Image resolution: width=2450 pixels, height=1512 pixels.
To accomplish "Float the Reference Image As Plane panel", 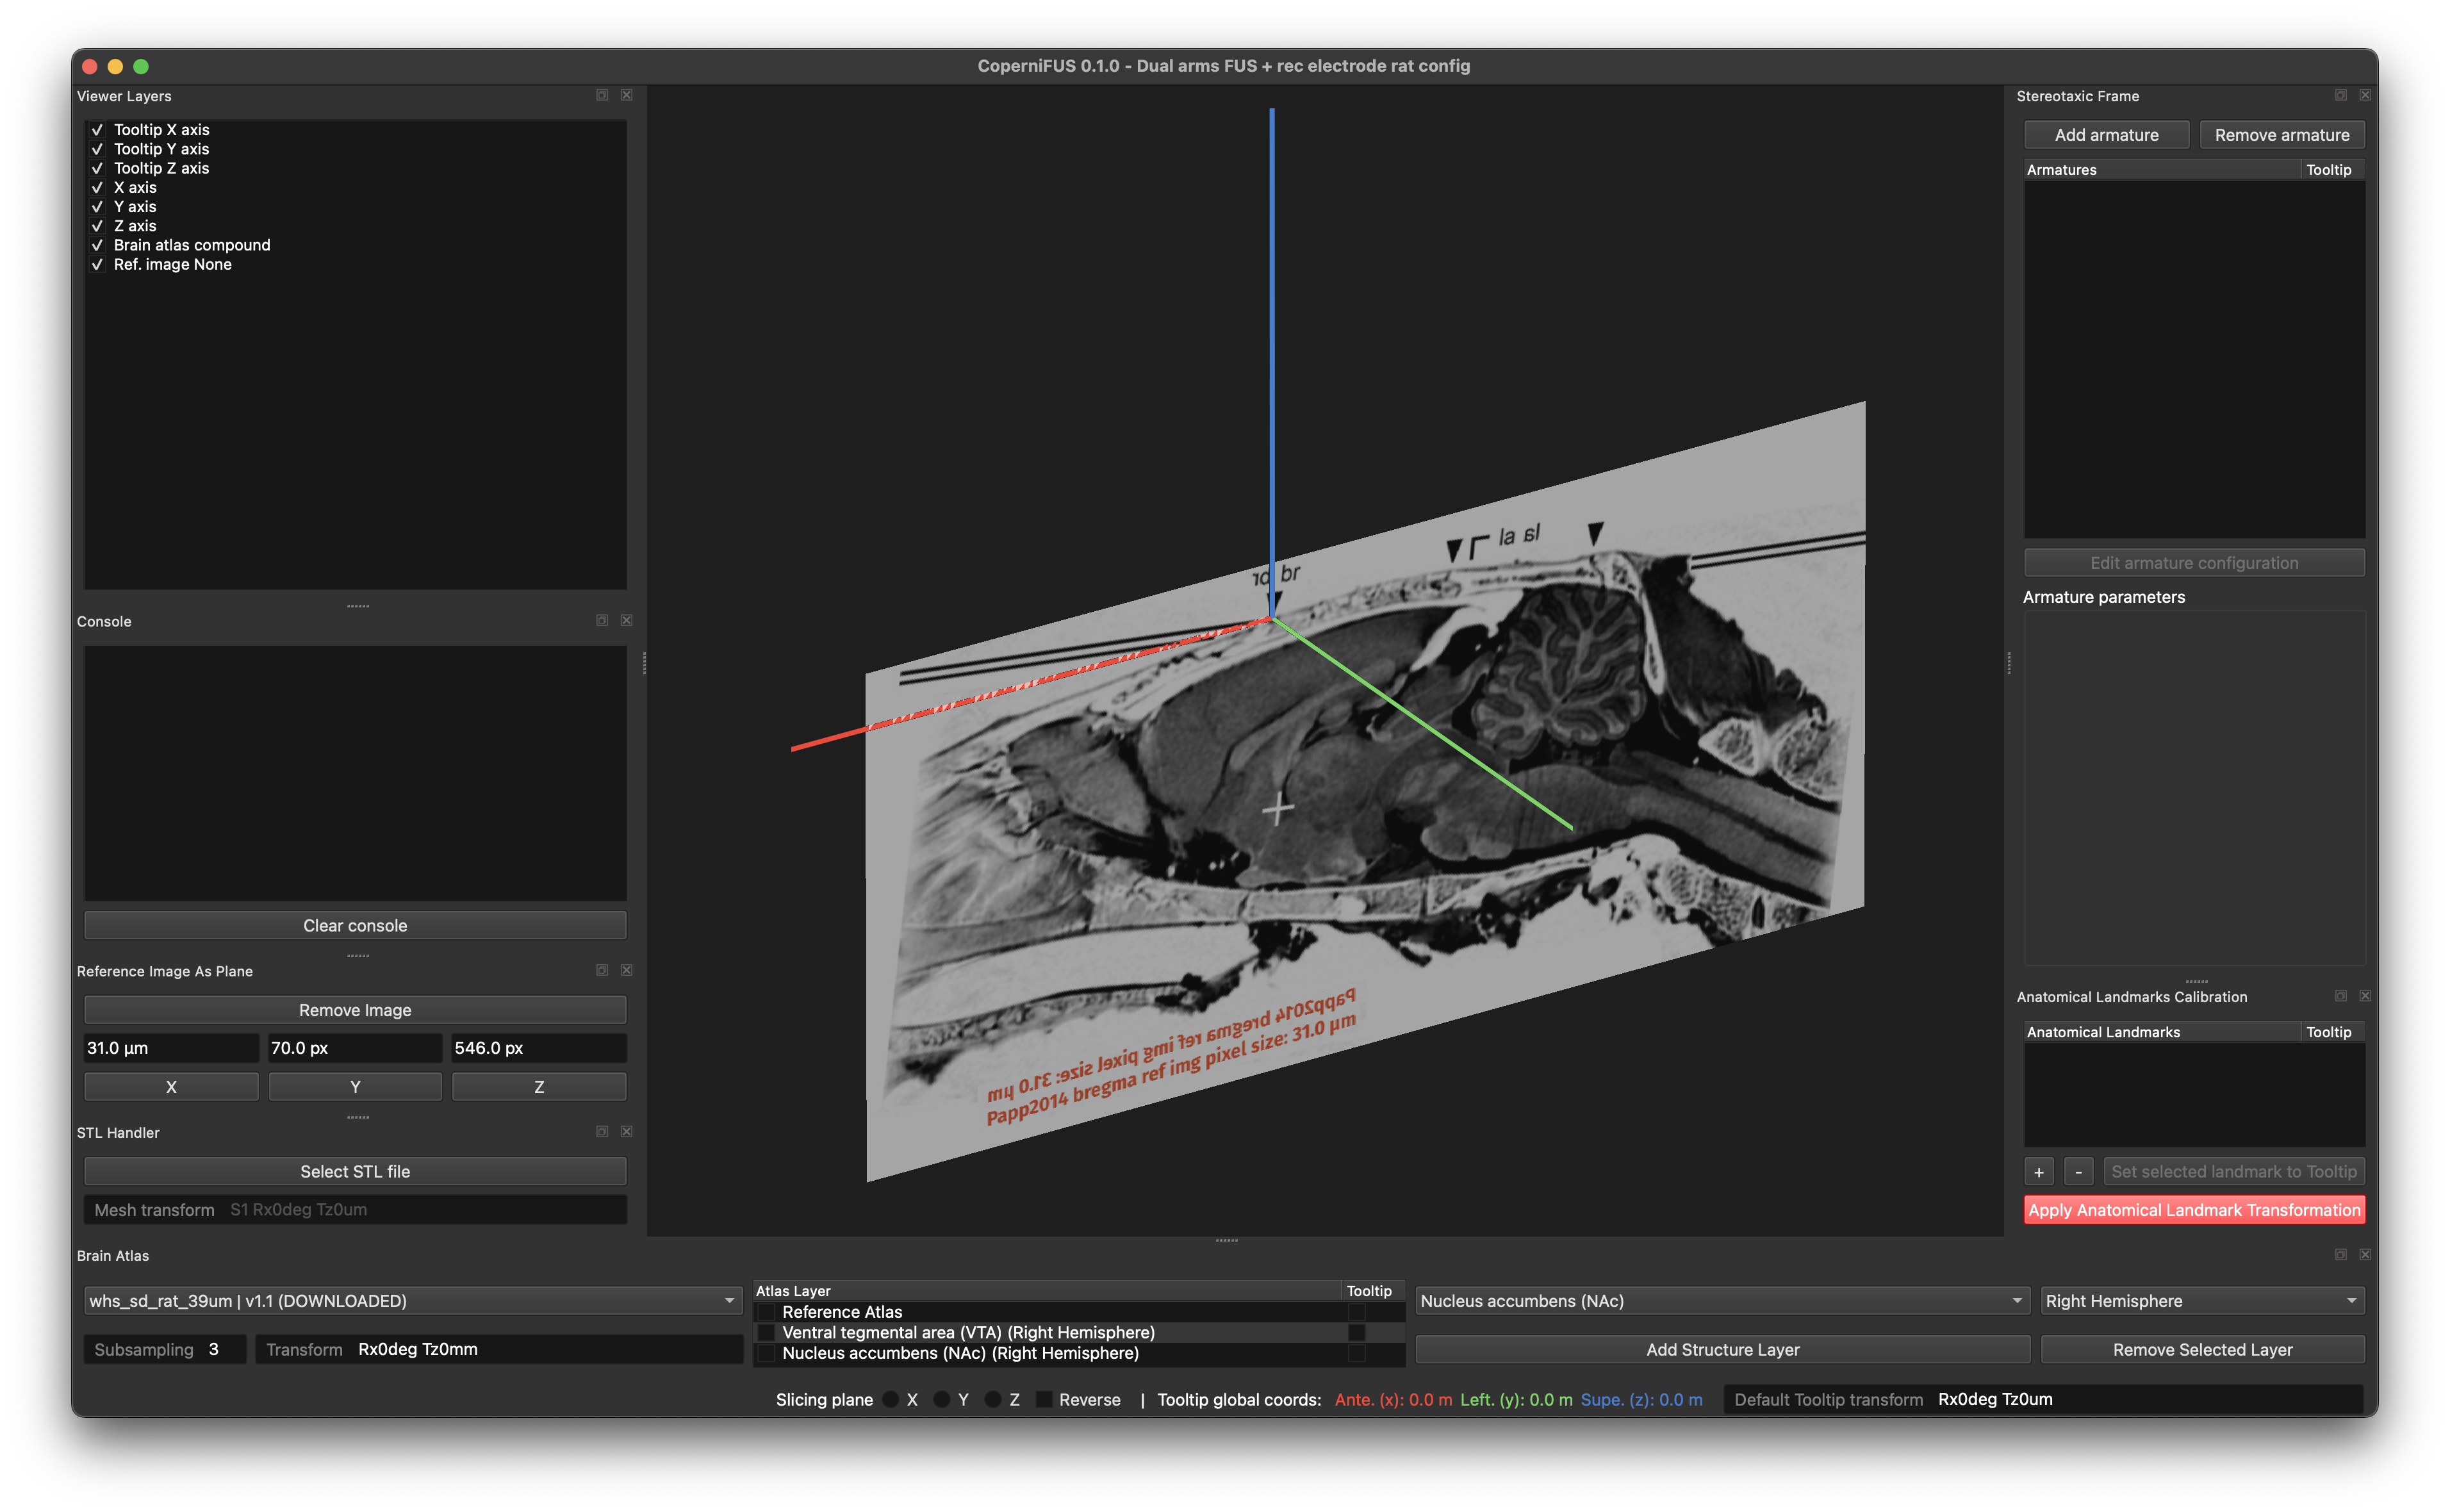I will coord(602,970).
